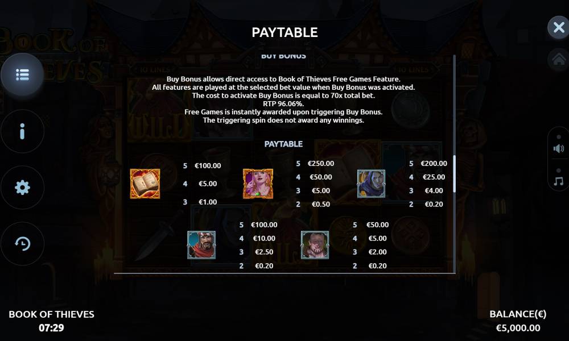Open the game info icon
Screen dimensions: 569x341
[x=22, y=131]
